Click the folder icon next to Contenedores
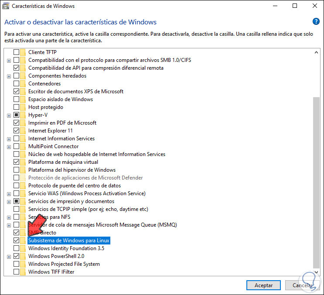This screenshot has height=295, width=324. (x=23, y=84)
